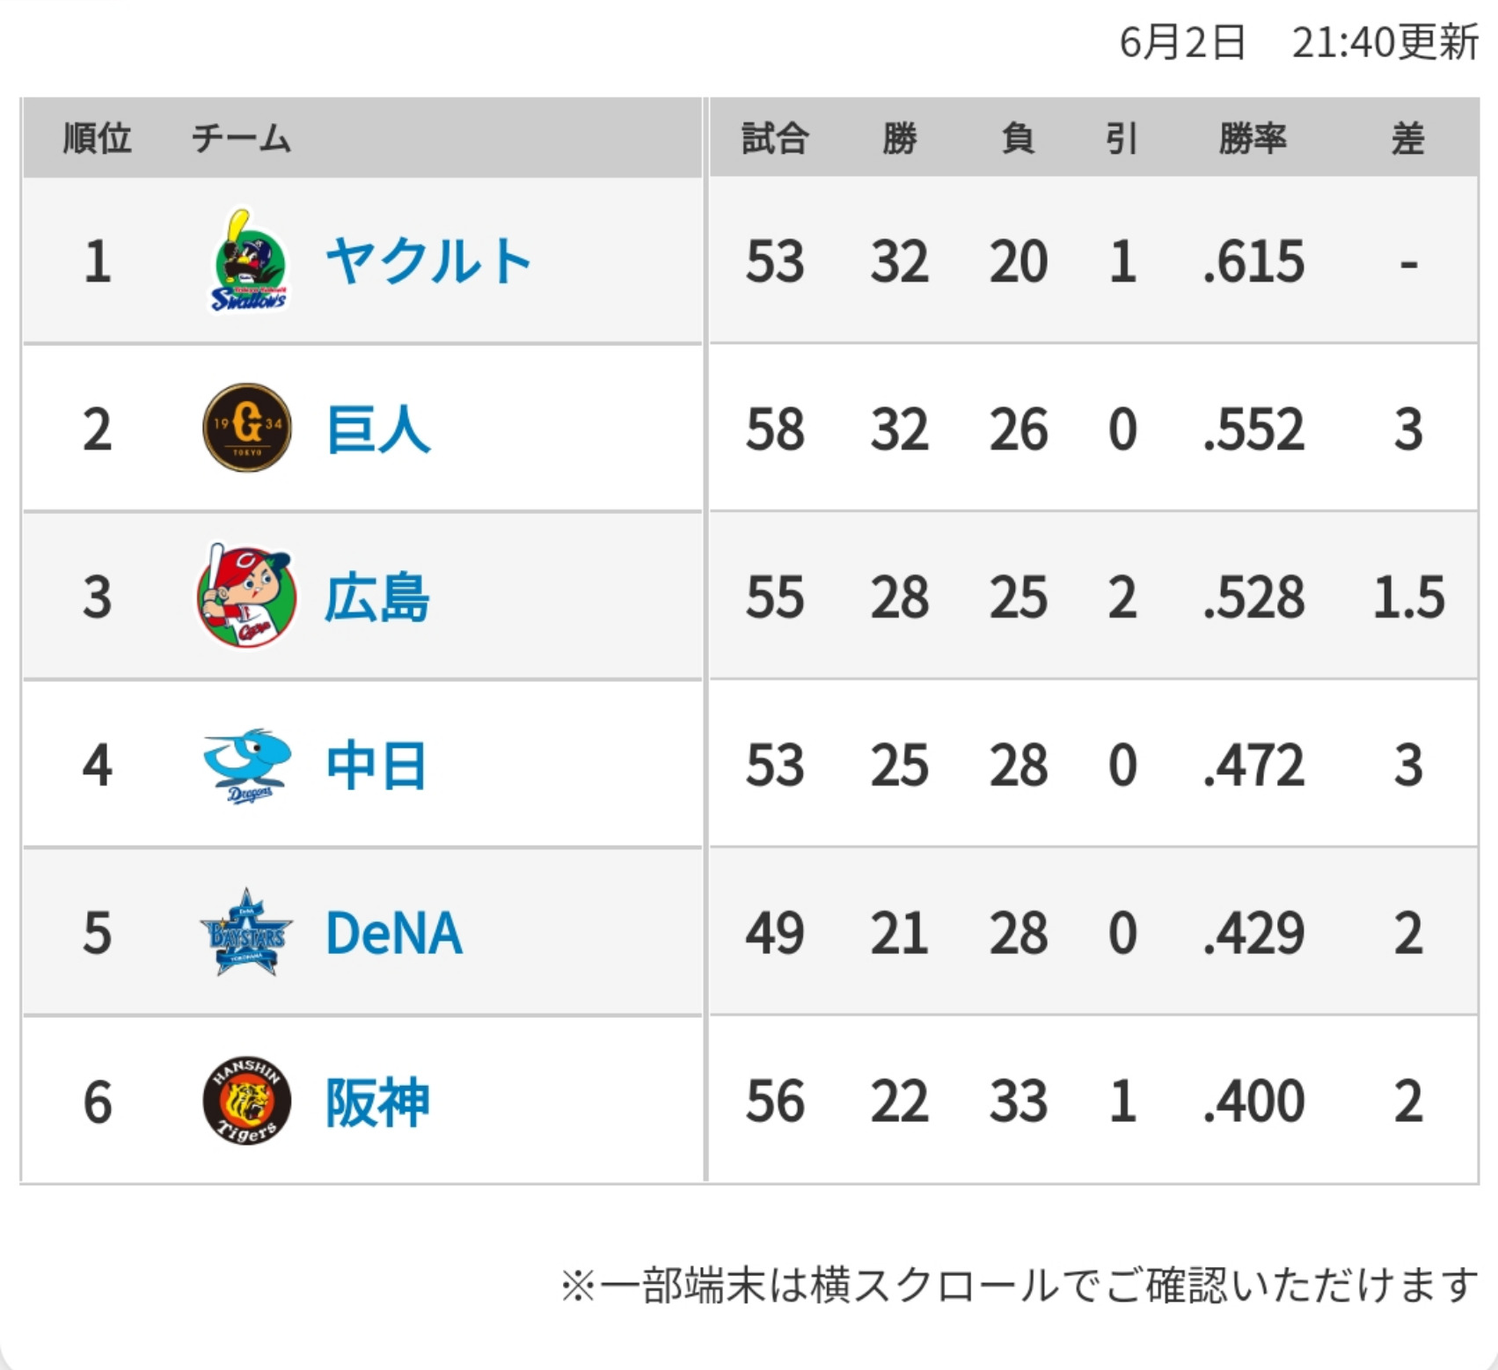Image resolution: width=1498 pixels, height=1370 pixels.
Task: Open the 中日 team link
Action: [x=377, y=766]
